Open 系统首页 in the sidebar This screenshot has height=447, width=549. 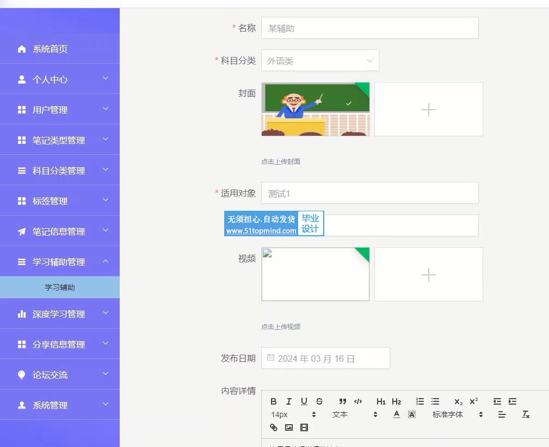(50, 49)
